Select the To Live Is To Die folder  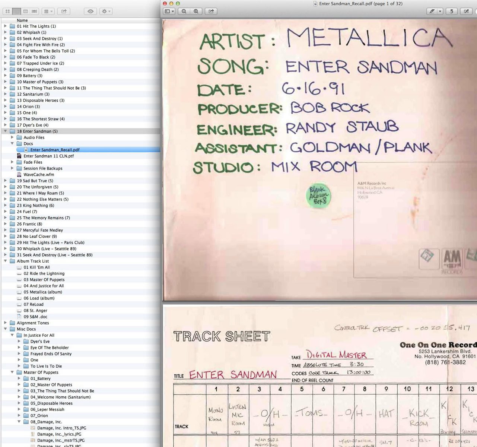[x=81, y=366]
